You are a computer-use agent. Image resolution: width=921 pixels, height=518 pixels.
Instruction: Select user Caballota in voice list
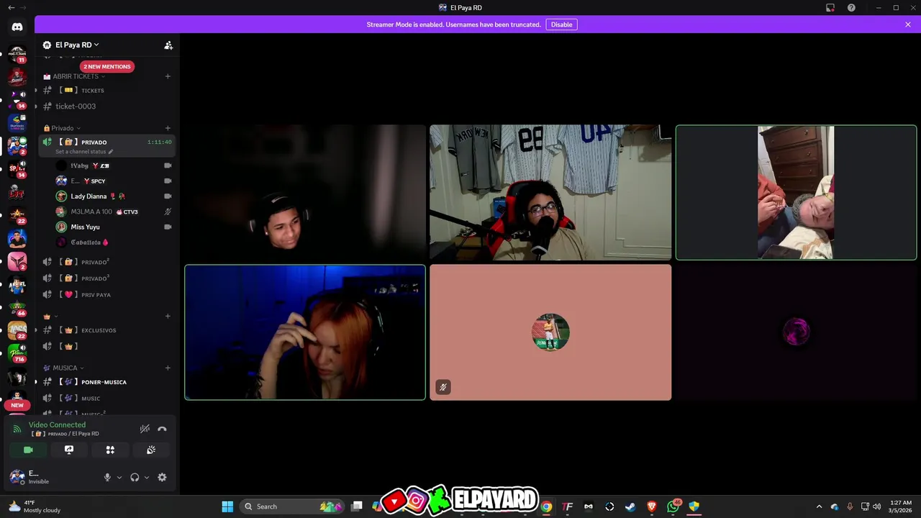(x=114, y=242)
